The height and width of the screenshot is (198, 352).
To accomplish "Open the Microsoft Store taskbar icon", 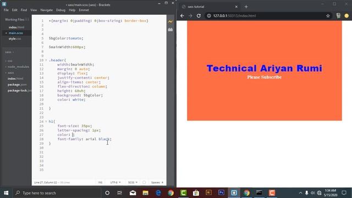I will point(196,193).
